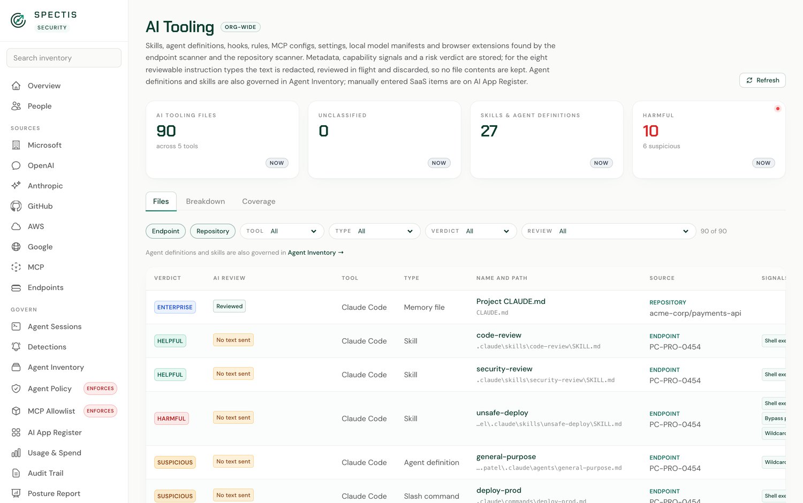Click the Harmful count 10
The height and width of the screenshot is (503, 803).
pyautogui.click(x=650, y=131)
